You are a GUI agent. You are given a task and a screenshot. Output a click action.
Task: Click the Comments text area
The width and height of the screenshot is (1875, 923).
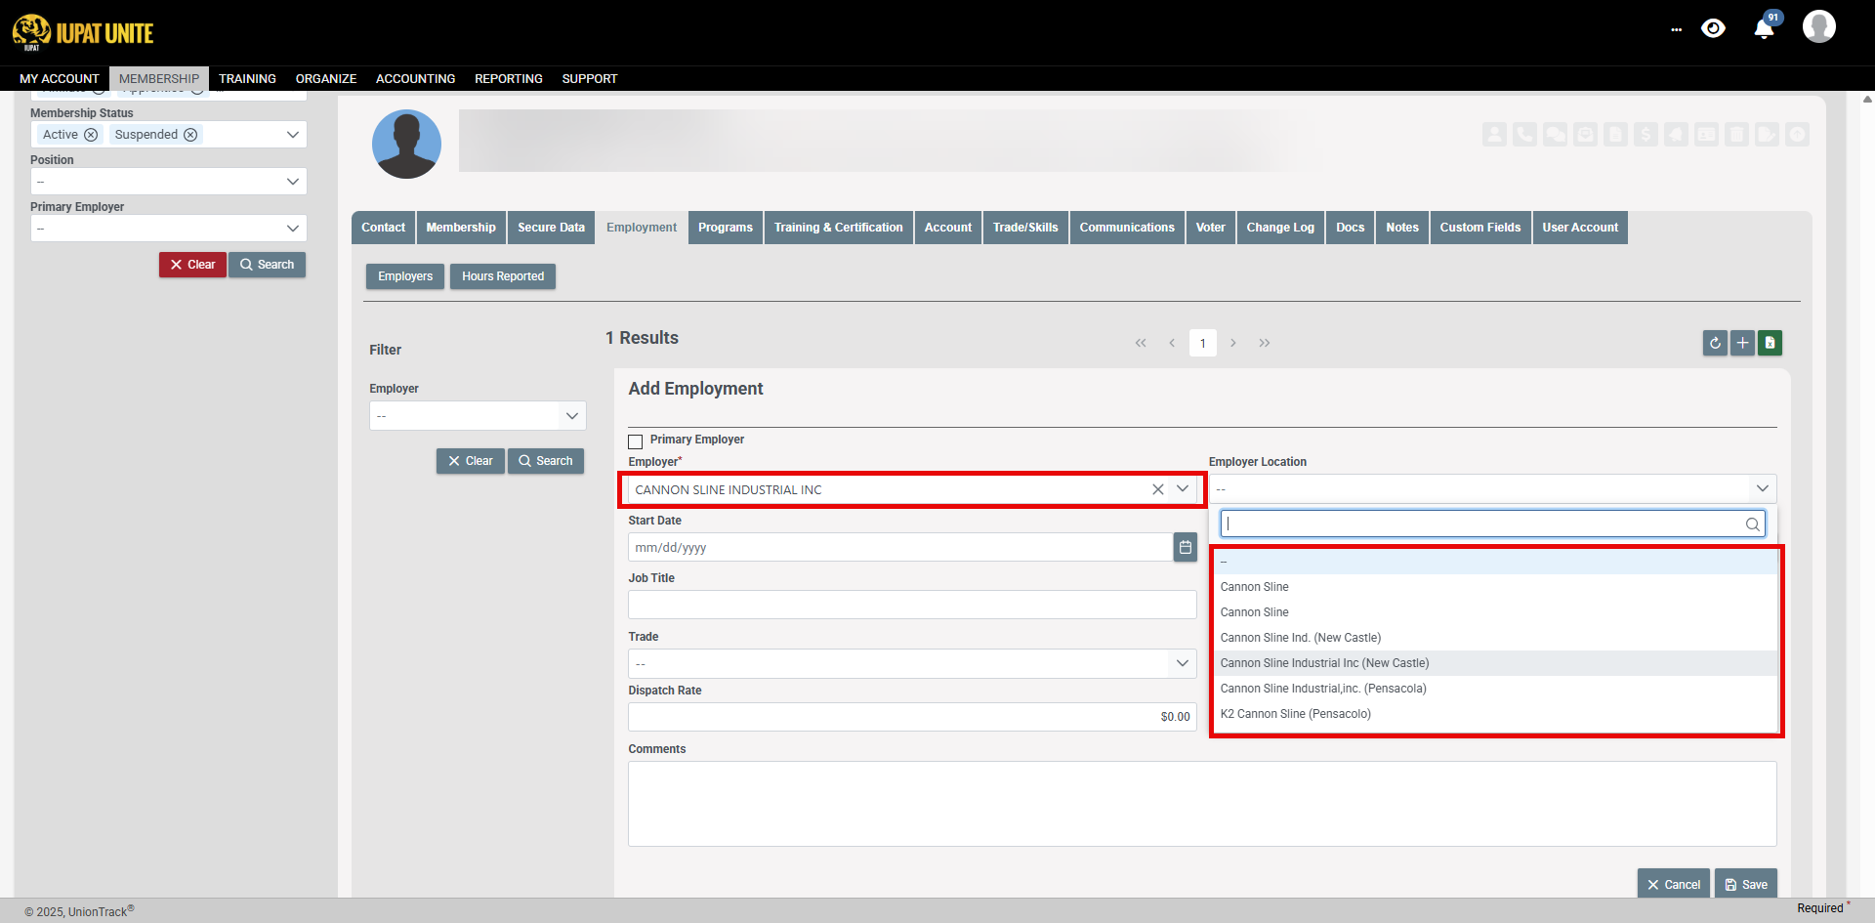[x=1202, y=804]
